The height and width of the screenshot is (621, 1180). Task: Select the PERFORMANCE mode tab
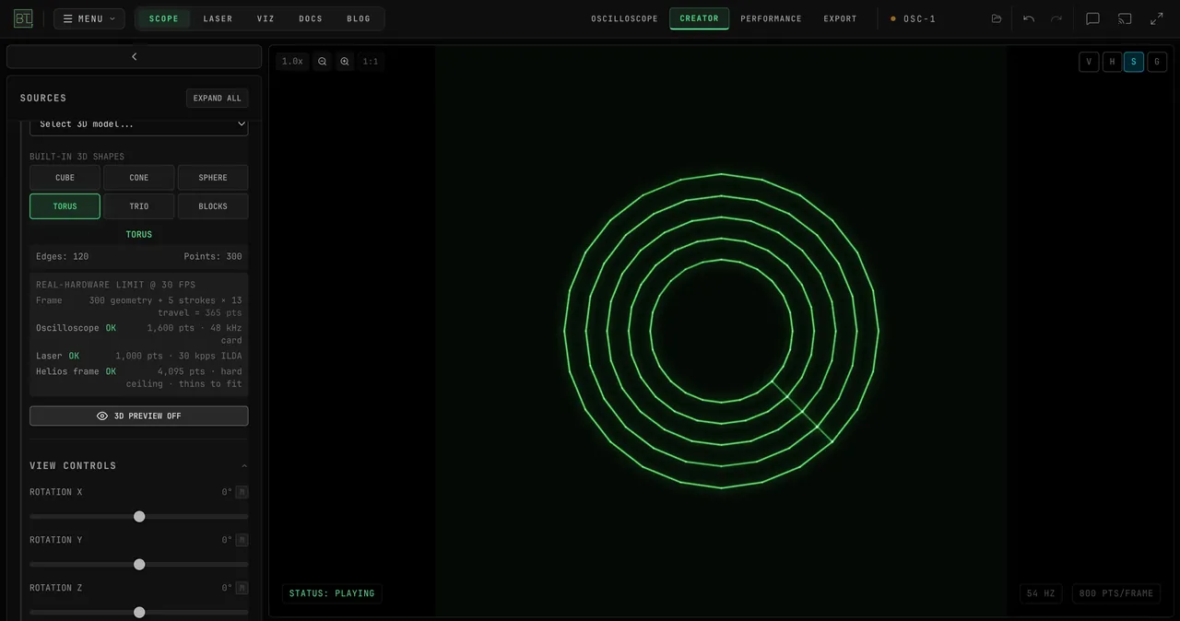(772, 18)
